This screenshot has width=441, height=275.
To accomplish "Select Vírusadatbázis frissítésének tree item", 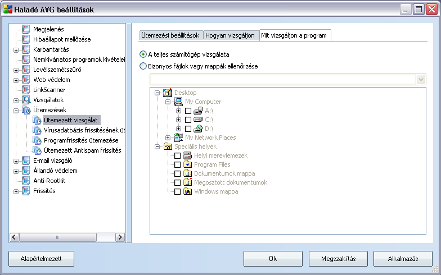I will [84, 130].
